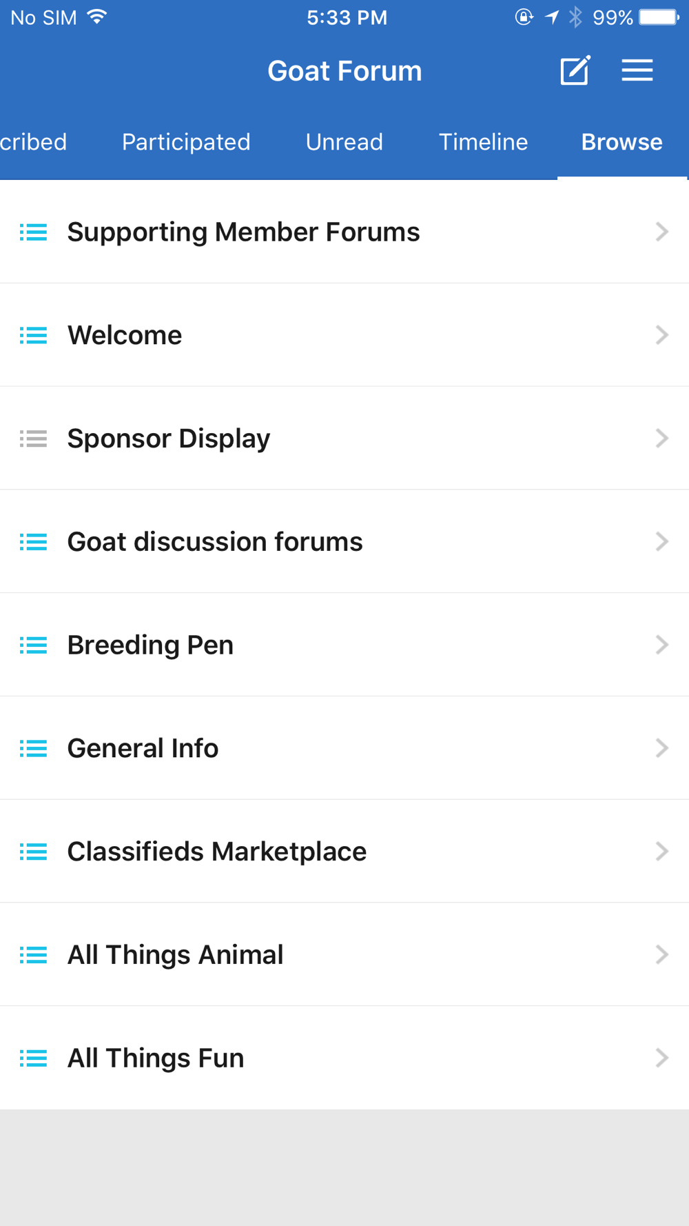Screen dimensions: 689x1226
Task: Open the hamburger menu icon
Action: coord(637,70)
